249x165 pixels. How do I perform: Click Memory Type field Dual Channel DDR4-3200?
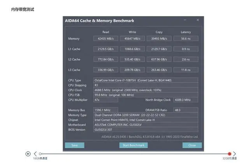(146, 115)
